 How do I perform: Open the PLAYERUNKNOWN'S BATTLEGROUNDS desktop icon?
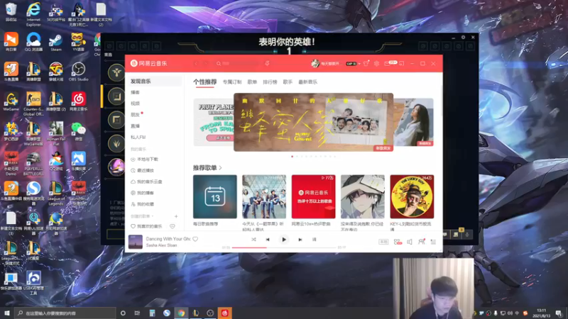(x=33, y=164)
